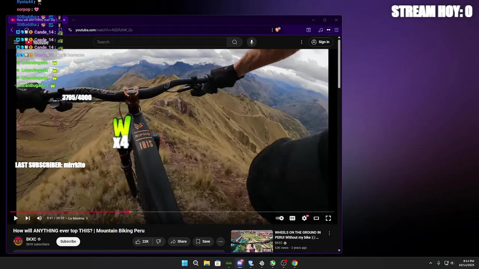Show hidden system tray icons

point(430,263)
